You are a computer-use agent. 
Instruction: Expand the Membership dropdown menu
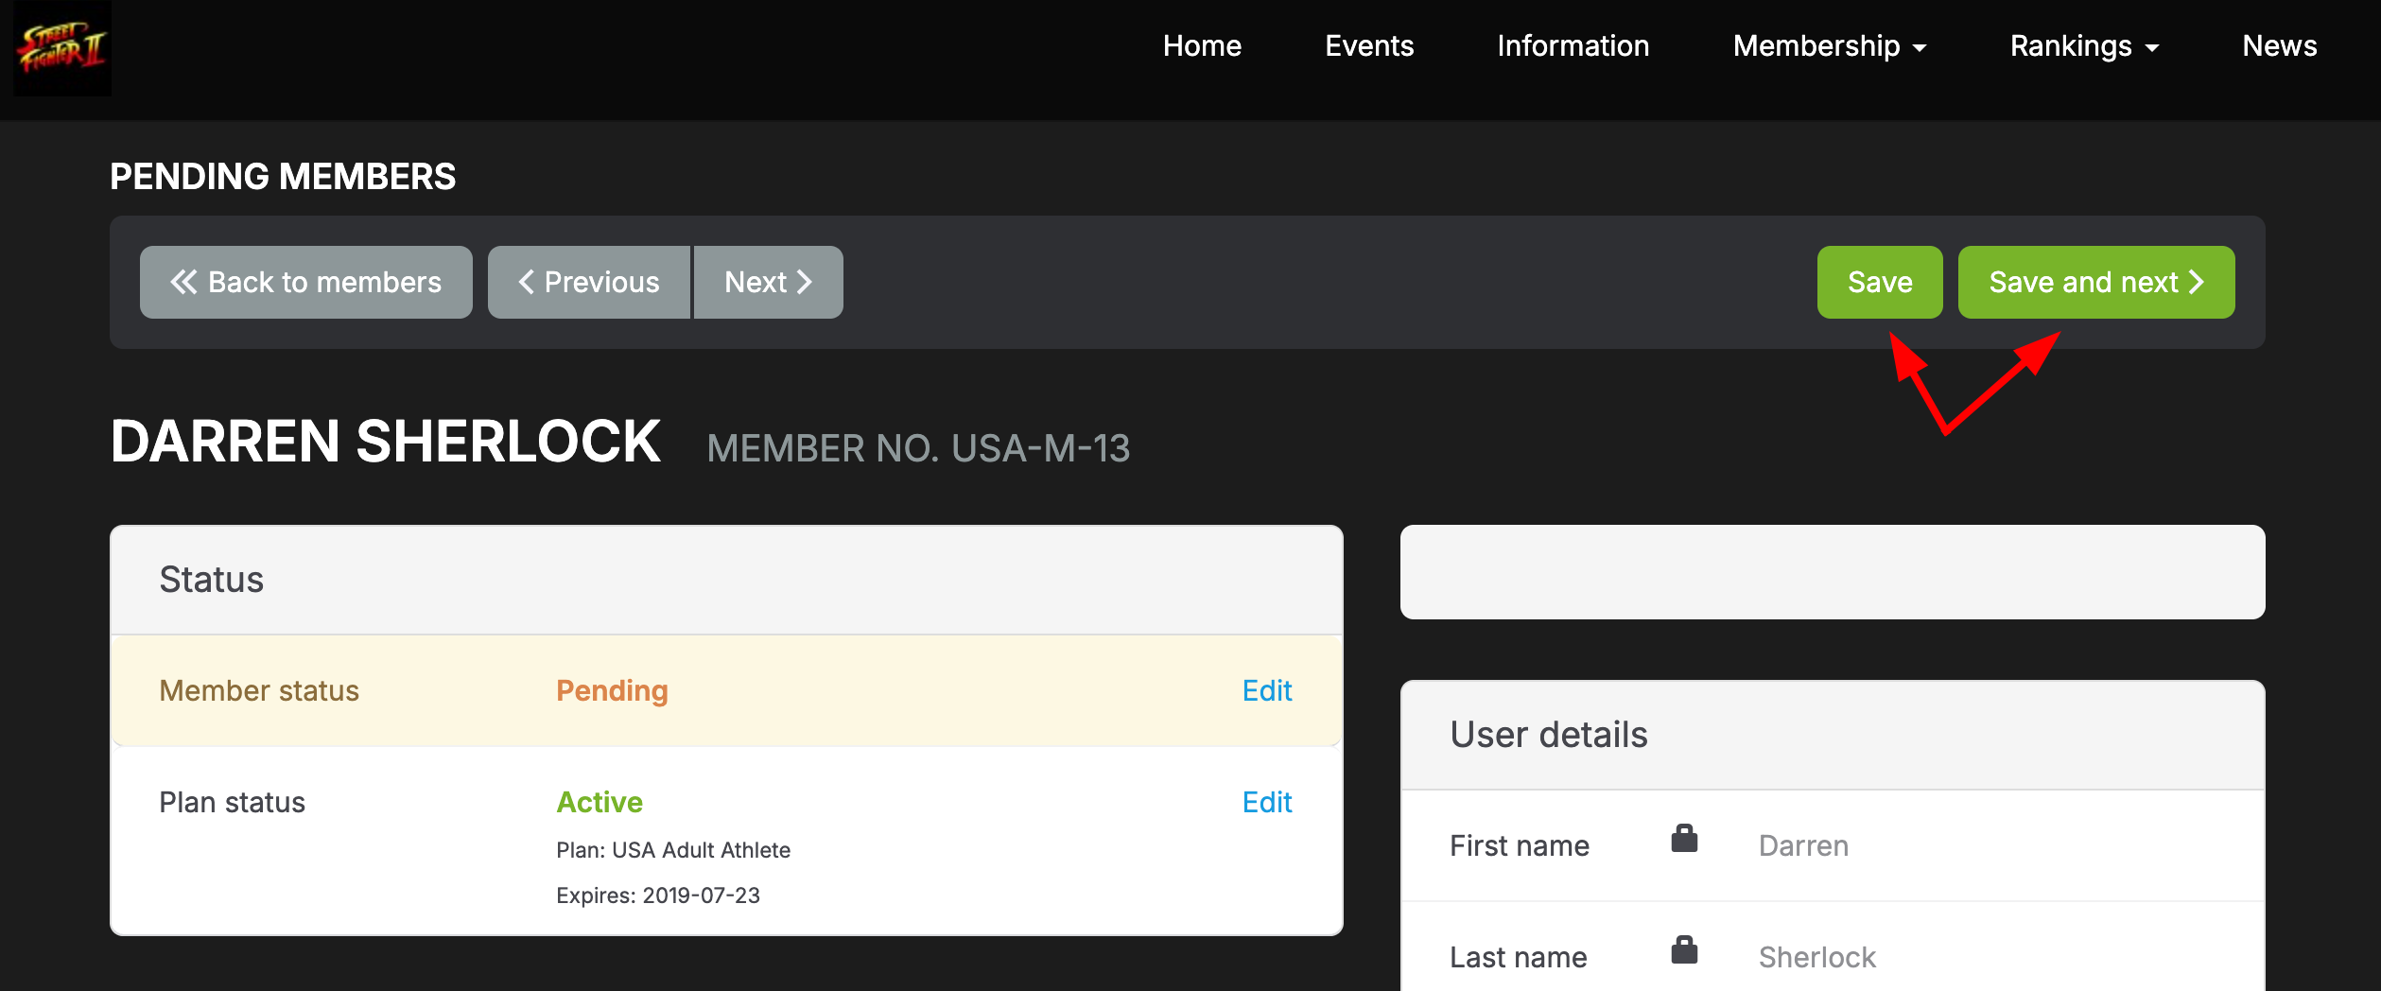pos(1829,45)
